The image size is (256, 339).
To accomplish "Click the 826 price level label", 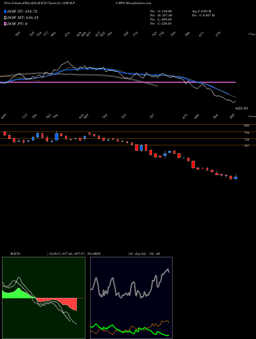I will (x=247, y=126).
